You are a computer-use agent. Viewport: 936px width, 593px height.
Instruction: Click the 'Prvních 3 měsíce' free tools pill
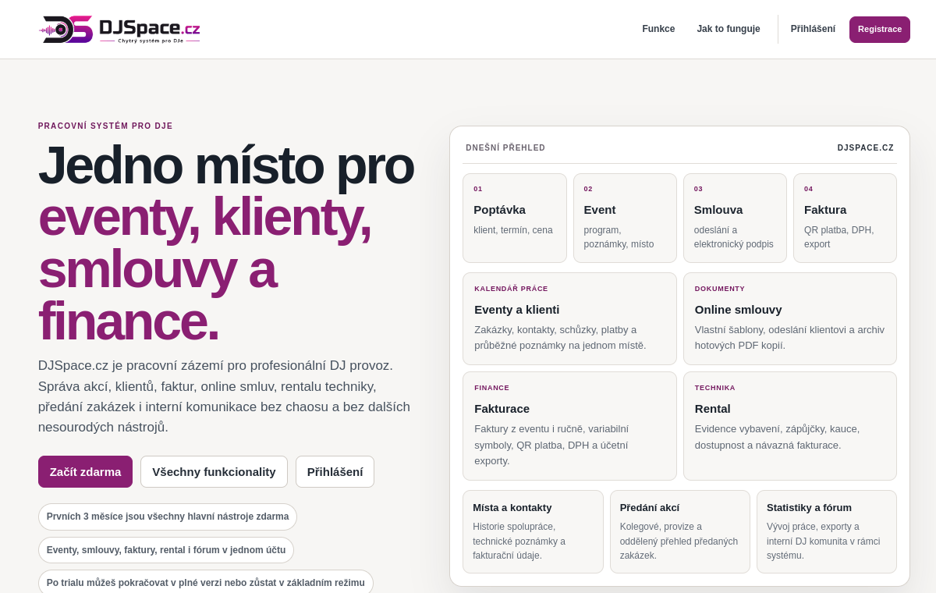point(168,517)
